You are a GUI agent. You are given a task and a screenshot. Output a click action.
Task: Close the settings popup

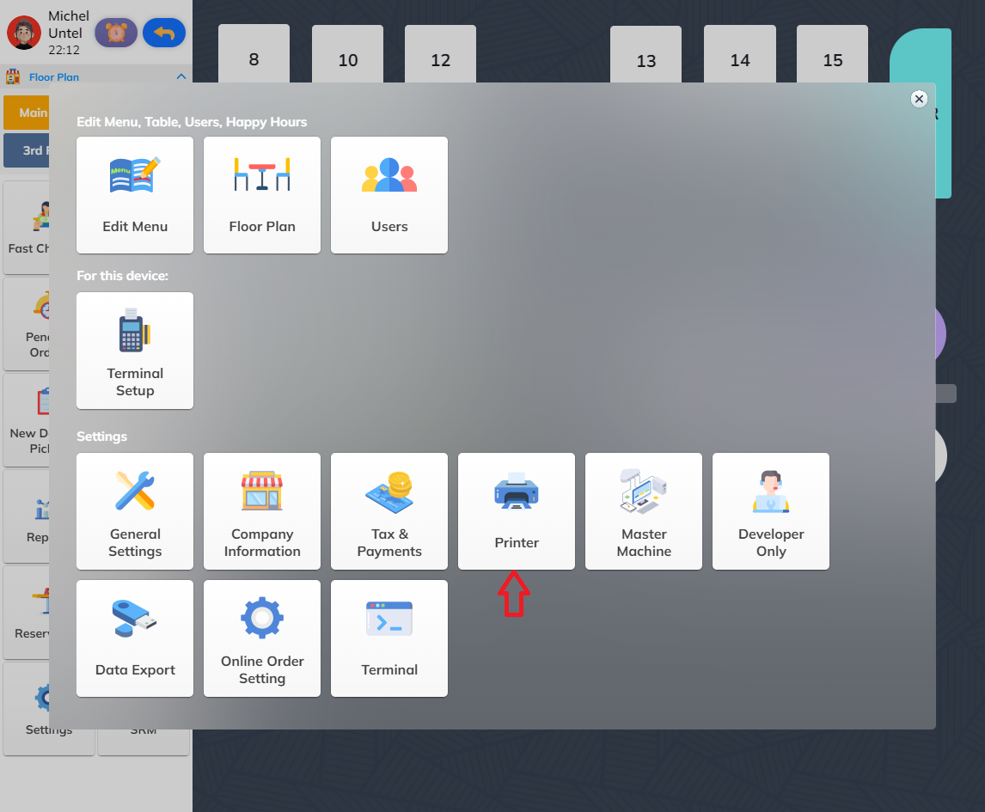(919, 99)
